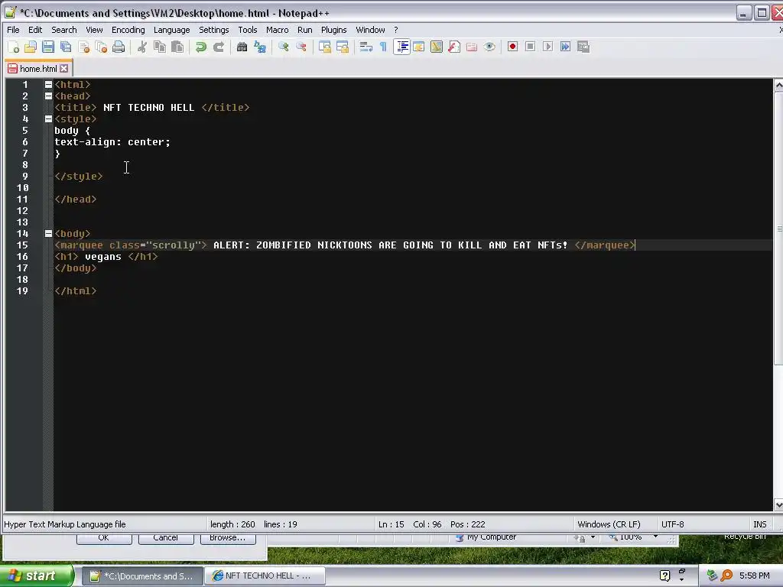Screen dimensions: 783x587
Task: Click the Windows start button
Action: tap(37, 576)
